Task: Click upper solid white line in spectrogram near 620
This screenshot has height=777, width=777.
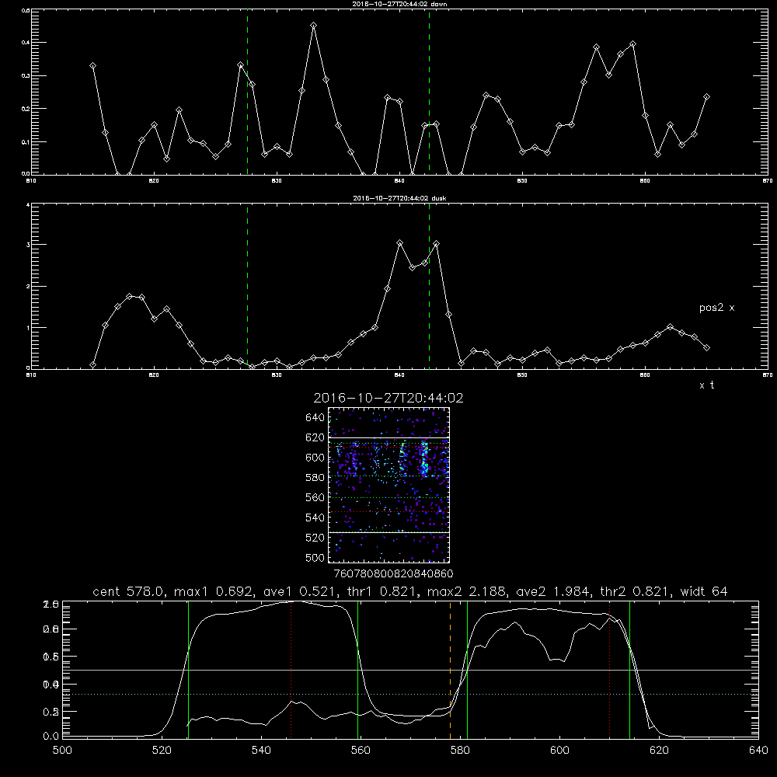Action: (389, 437)
